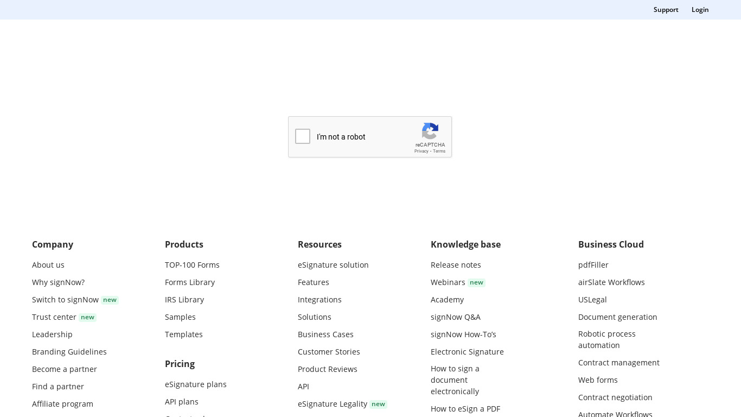Image resolution: width=741 pixels, height=417 pixels.
Task: Open Contract management link
Action: [x=619, y=363]
